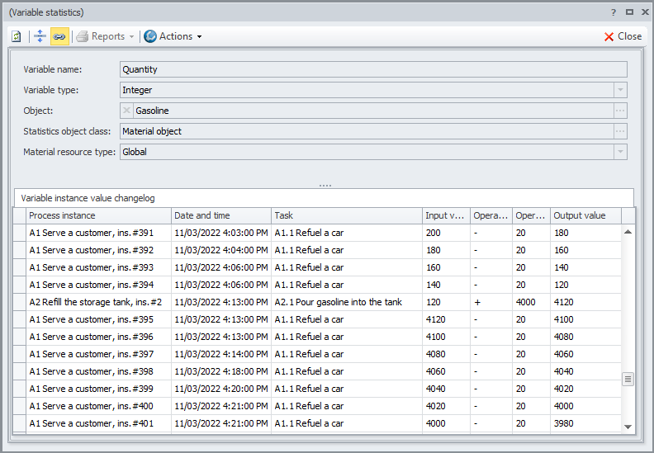This screenshot has height=453, width=654.
Task: Toggle the highlighted chain link icon
Action: (59, 36)
